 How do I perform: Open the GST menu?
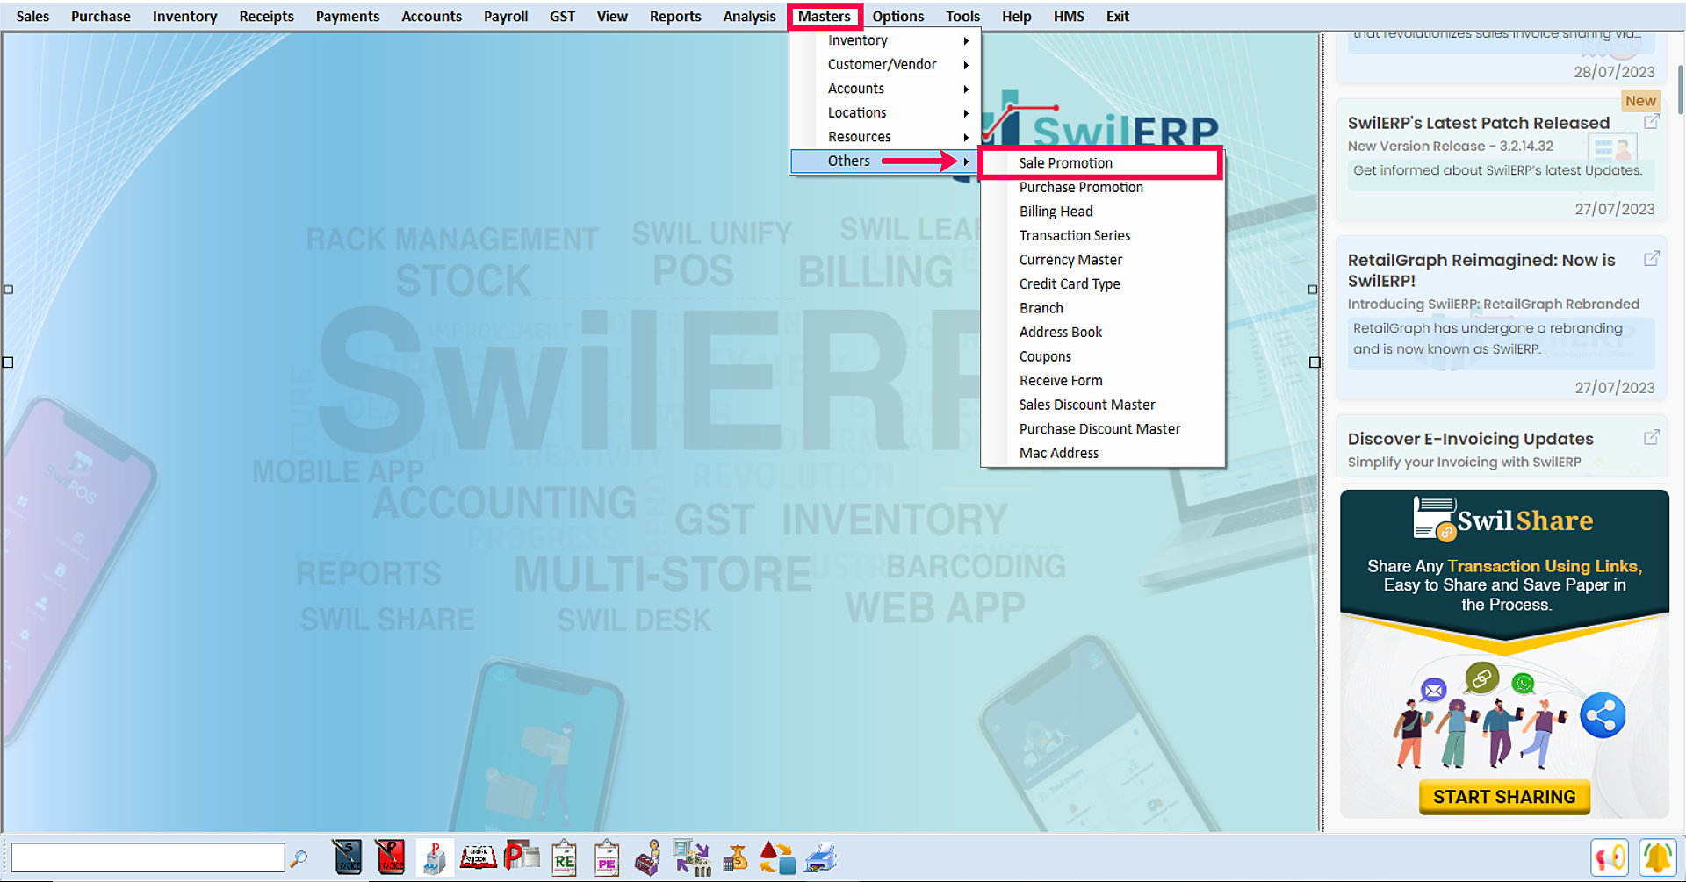point(562,16)
